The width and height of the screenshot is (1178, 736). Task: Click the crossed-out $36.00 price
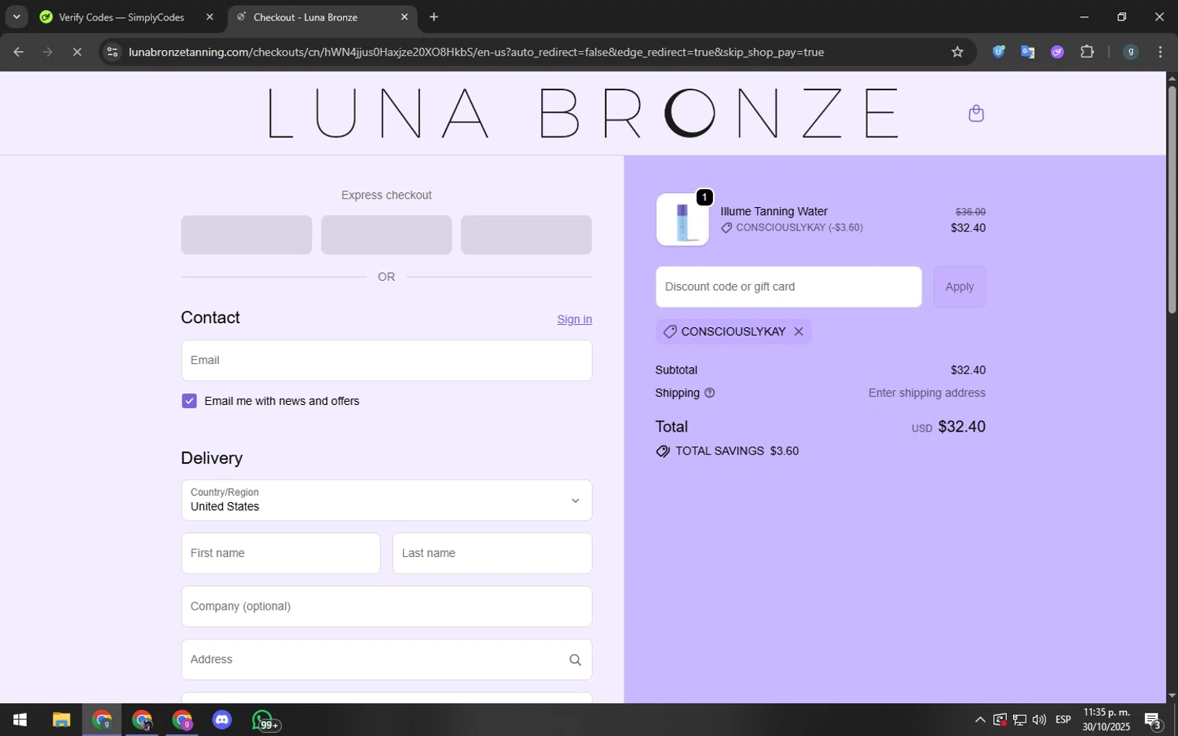click(x=970, y=212)
